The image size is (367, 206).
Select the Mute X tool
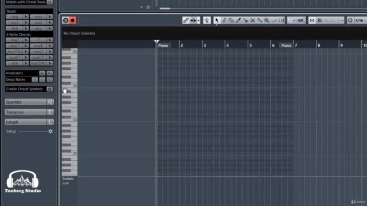[x=252, y=21]
